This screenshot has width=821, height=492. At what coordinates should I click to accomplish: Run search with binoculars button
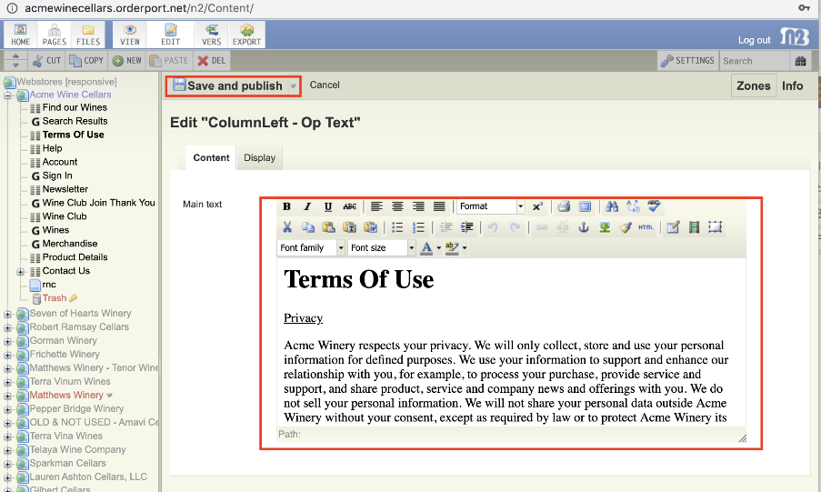click(800, 61)
